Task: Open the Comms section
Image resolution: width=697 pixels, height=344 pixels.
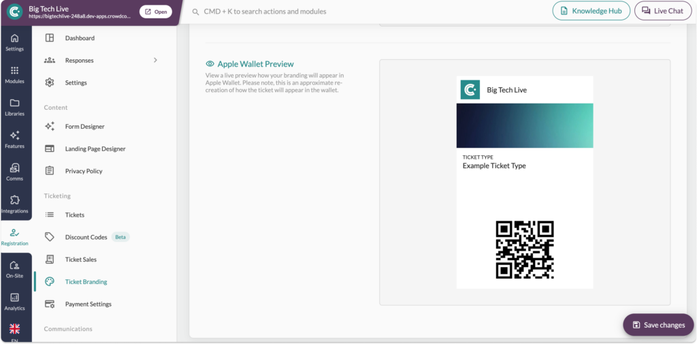Action: click(14, 172)
